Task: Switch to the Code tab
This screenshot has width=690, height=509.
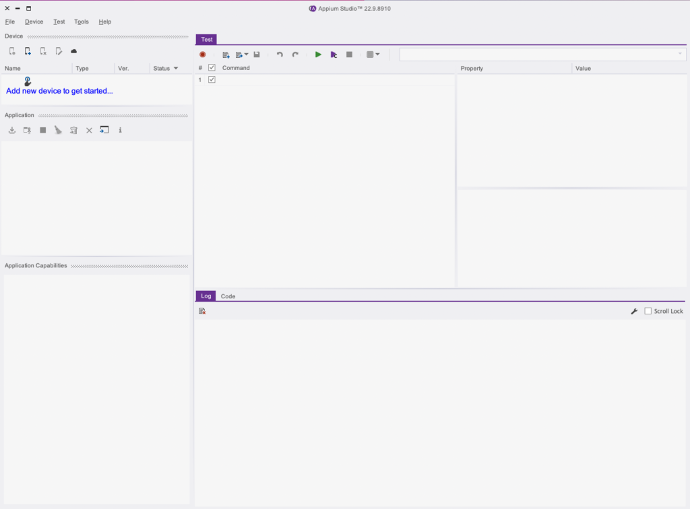Action: [x=228, y=296]
